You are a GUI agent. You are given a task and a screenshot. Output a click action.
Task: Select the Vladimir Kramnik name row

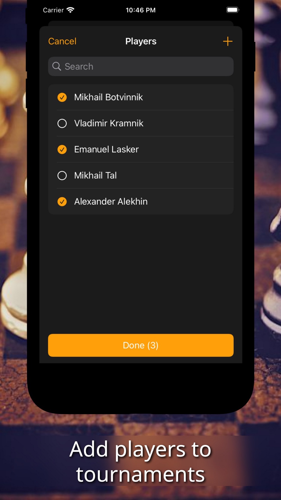click(x=141, y=123)
